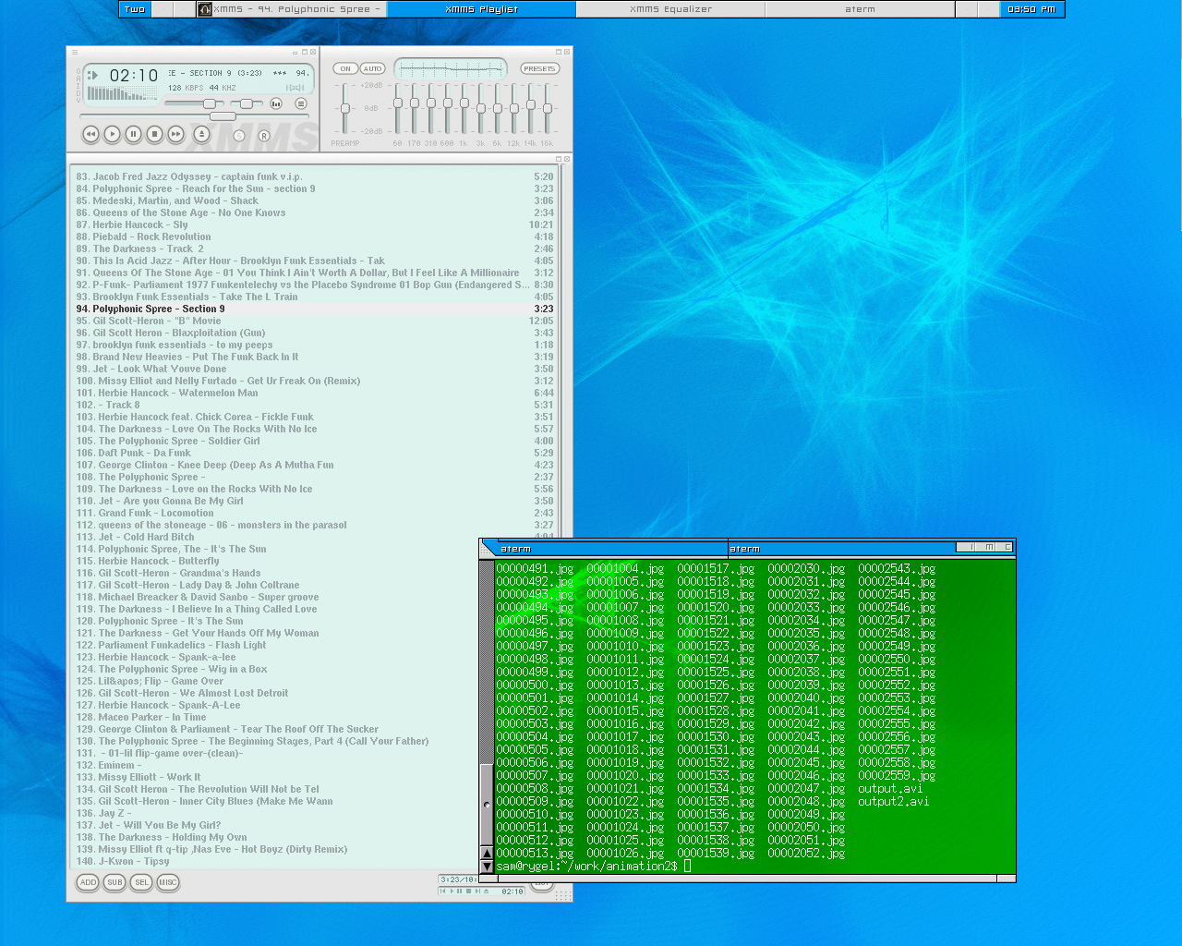The image size is (1182, 946).
Task: Select playlist entry Jet - Look What Youve Done
Action: pyautogui.click(x=315, y=369)
